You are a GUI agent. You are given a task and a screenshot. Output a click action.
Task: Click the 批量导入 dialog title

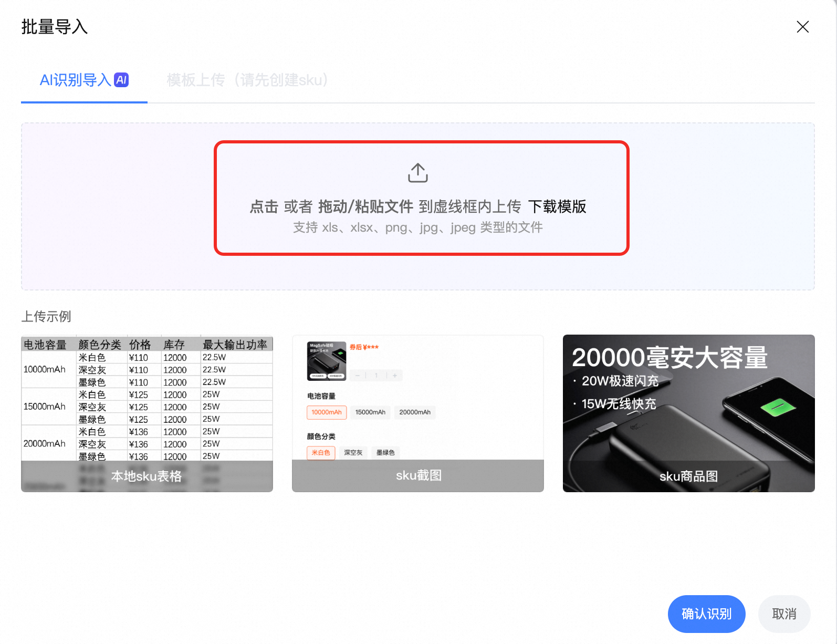pos(55,27)
